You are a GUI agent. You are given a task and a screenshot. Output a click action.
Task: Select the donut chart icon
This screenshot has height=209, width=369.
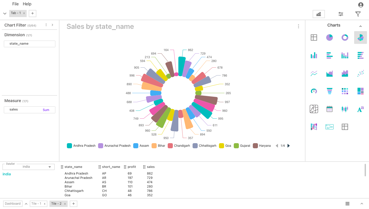tap(345, 38)
